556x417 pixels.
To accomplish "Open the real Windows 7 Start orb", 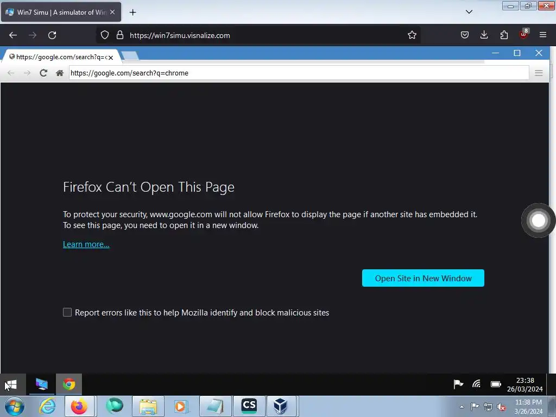I will (14, 406).
